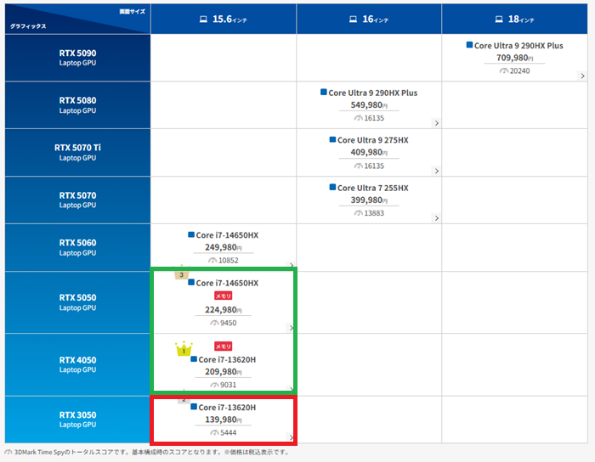
Task: Click the Core Ultra 9 275HX text
Action: pos(373,140)
